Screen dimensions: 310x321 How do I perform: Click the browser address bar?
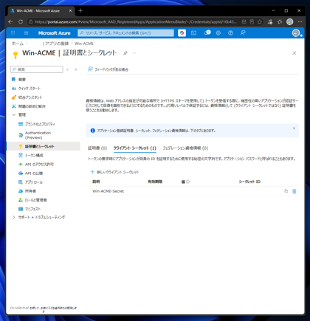[x=135, y=22]
